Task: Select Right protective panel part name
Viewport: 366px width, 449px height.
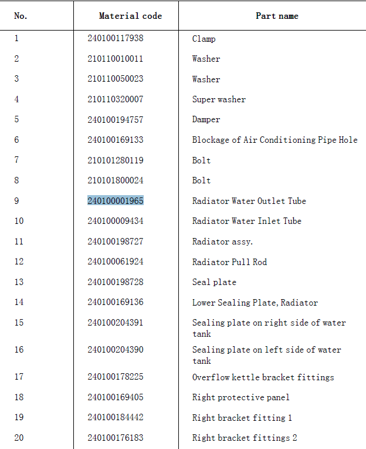Action: pos(240,397)
